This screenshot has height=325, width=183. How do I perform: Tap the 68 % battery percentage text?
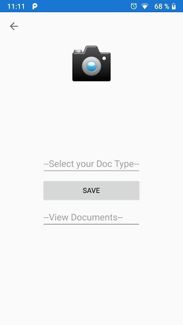pos(162,6)
